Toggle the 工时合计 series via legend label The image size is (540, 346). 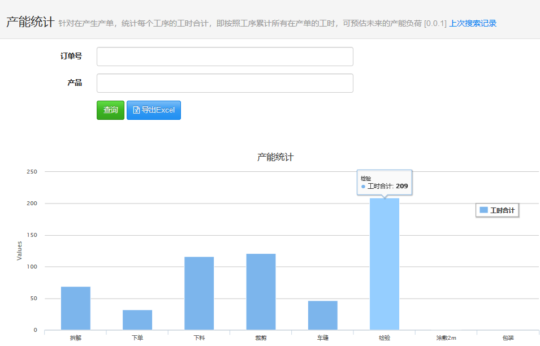click(502, 210)
